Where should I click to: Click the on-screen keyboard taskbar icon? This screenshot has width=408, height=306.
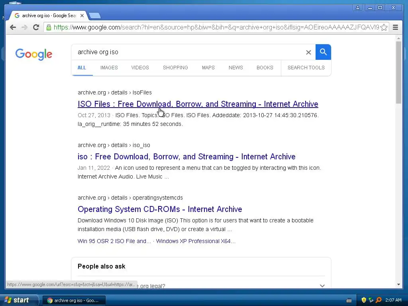coord(349,300)
